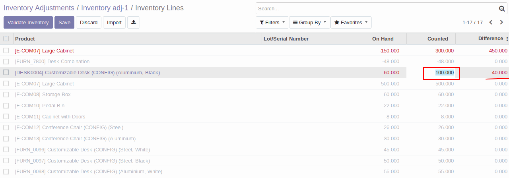The width and height of the screenshot is (509, 178).
Task: Save the inventory line changes
Action: point(64,23)
